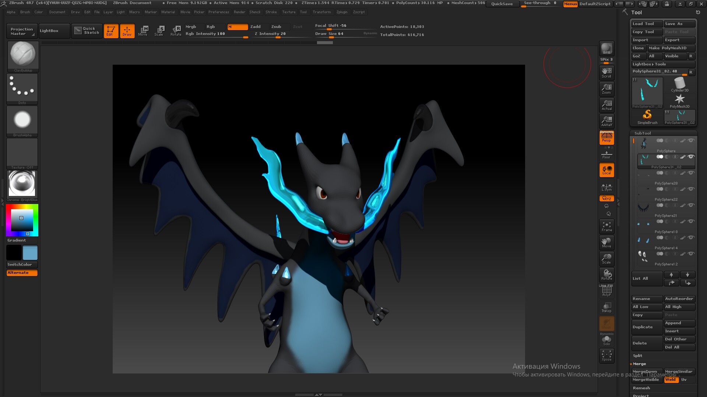Image resolution: width=707 pixels, height=397 pixels.
Task: Open the Texture menu
Action: pyautogui.click(x=289, y=12)
